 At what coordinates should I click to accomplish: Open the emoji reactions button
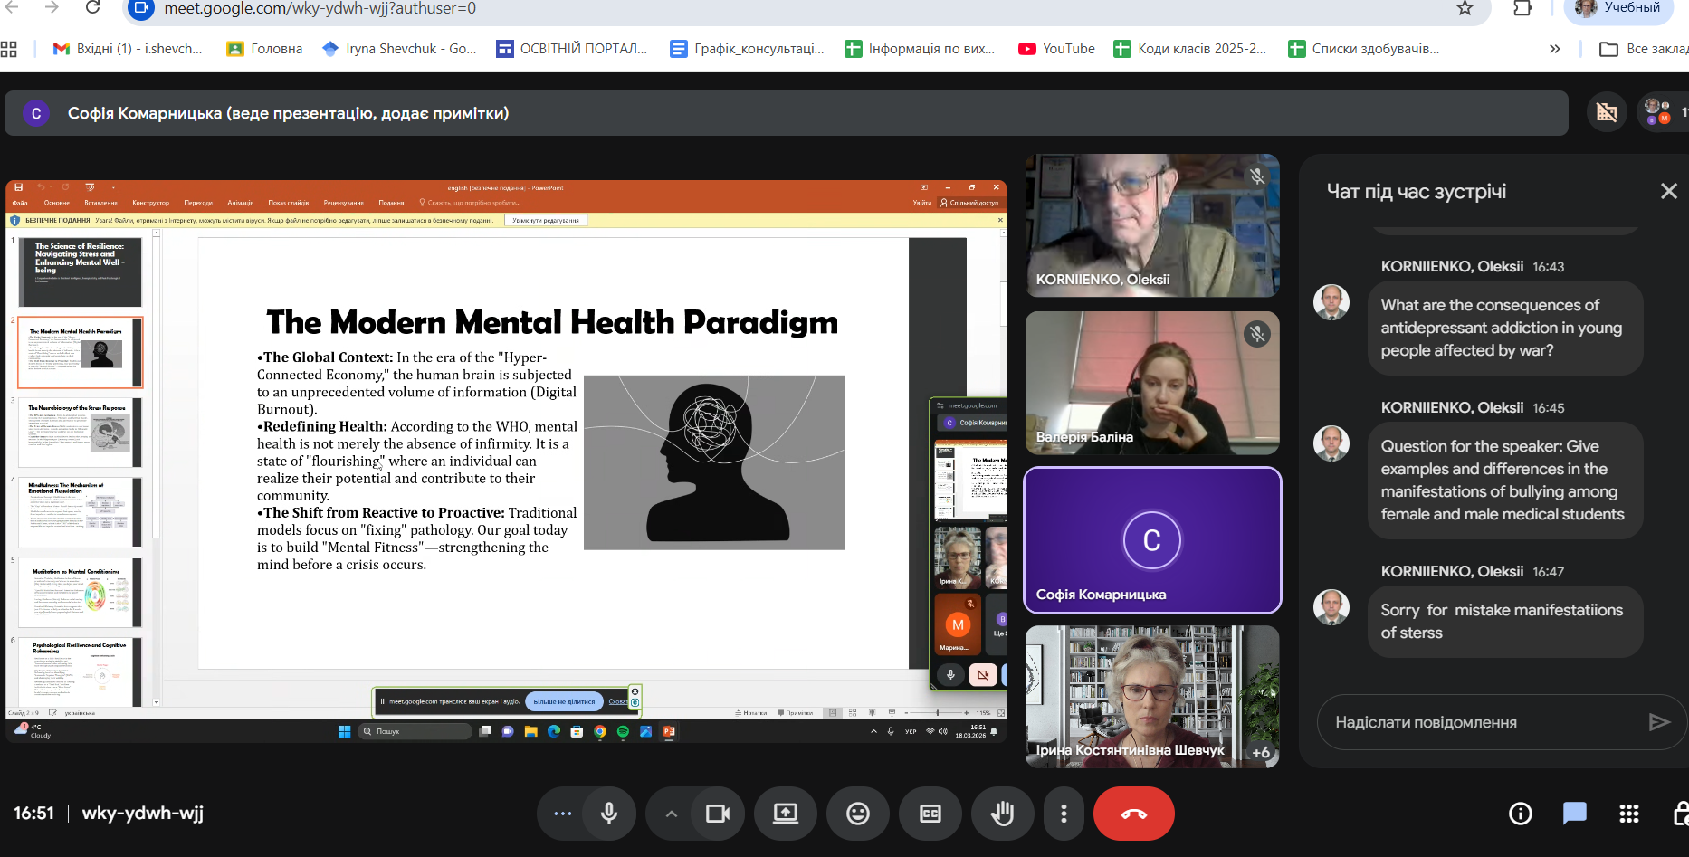[857, 814]
